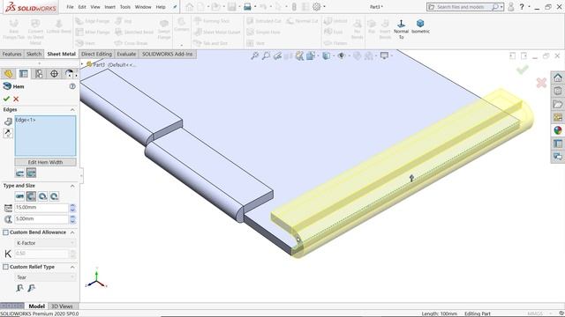Click the Reverse Direction icon under Edges

coord(8,133)
